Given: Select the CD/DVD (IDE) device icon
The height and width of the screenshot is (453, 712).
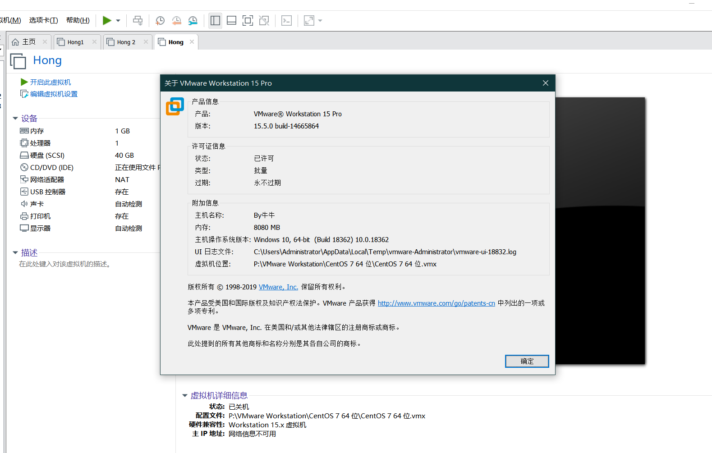Looking at the screenshot, I should click(x=24, y=167).
